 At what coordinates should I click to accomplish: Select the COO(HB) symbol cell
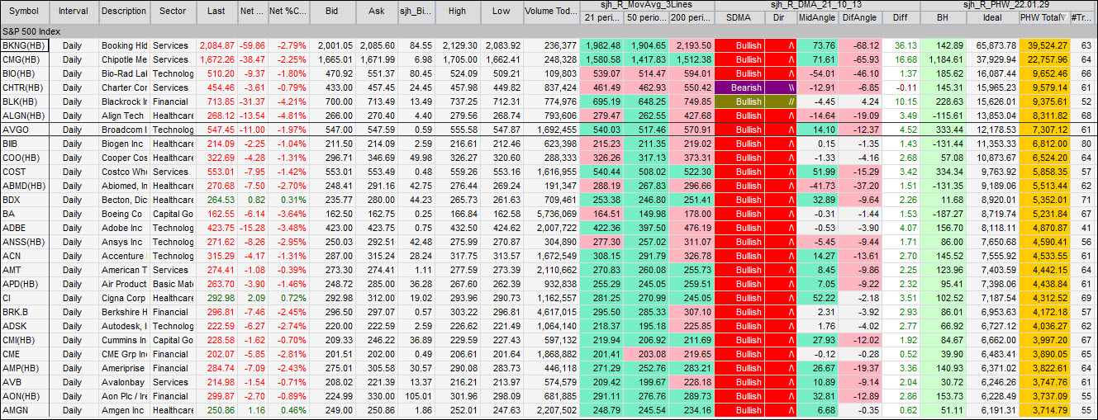(25, 158)
